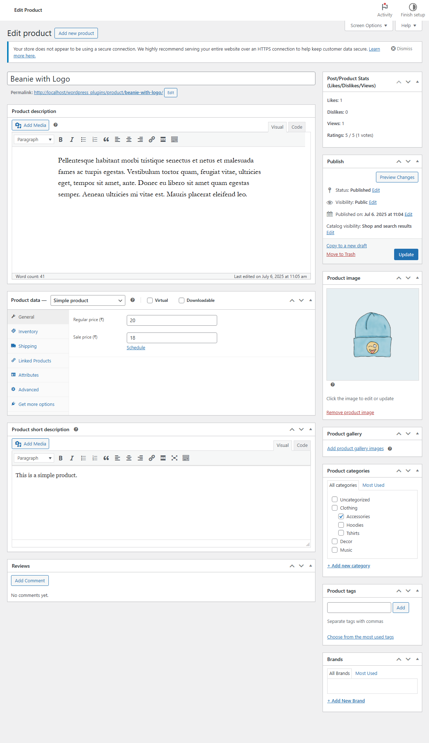The image size is (429, 743).
Task: Switch short description to Code tab
Action: click(x=302, y=445)
